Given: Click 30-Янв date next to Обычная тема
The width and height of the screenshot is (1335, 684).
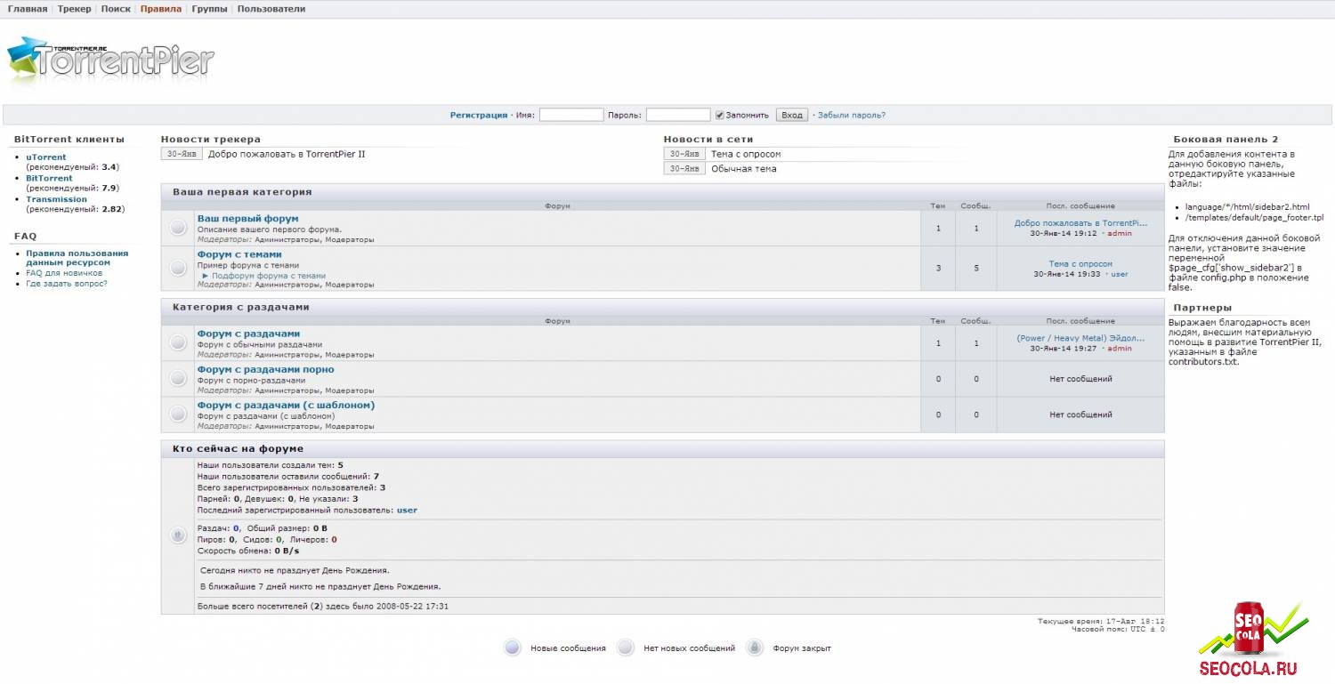Looking at the screenshot, I should coord(684,168).
